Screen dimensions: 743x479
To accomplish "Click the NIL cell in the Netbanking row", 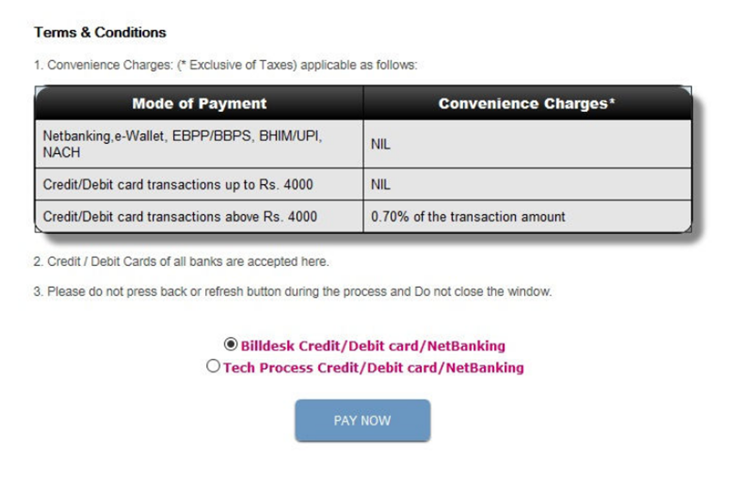I will [x=381, y=144].
